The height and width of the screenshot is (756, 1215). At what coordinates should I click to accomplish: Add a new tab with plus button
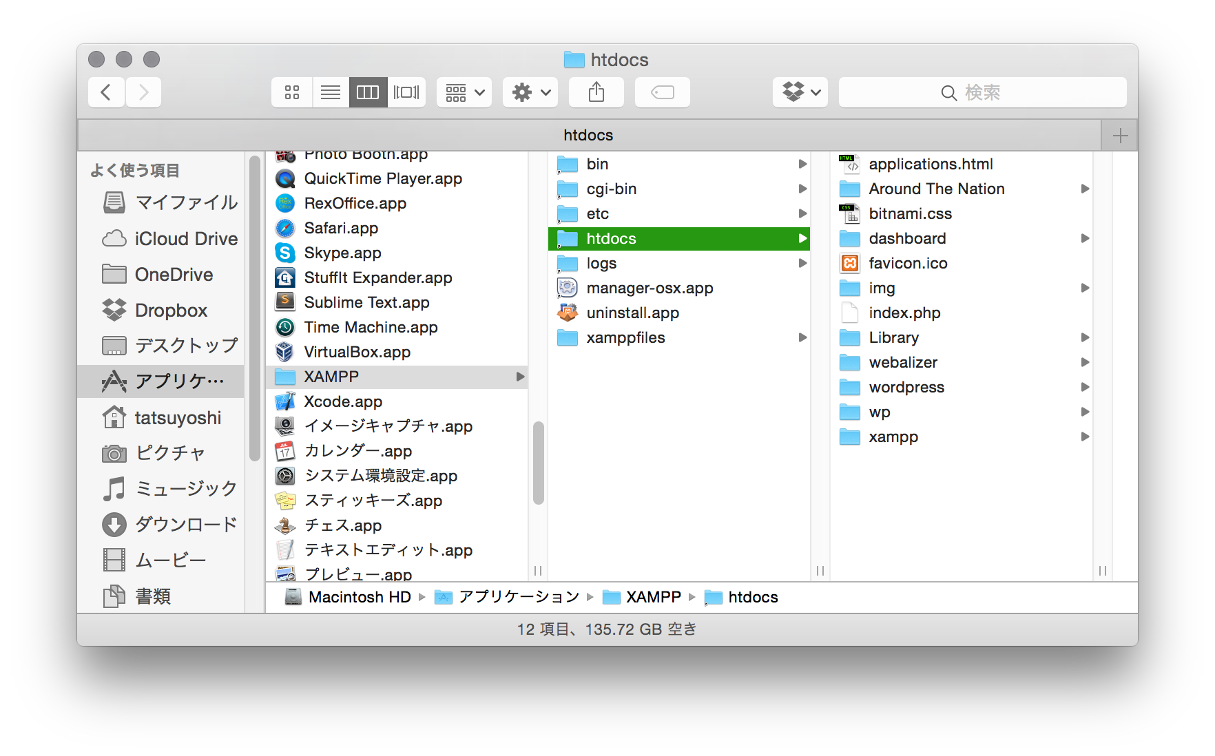[x=1120, y=136]
